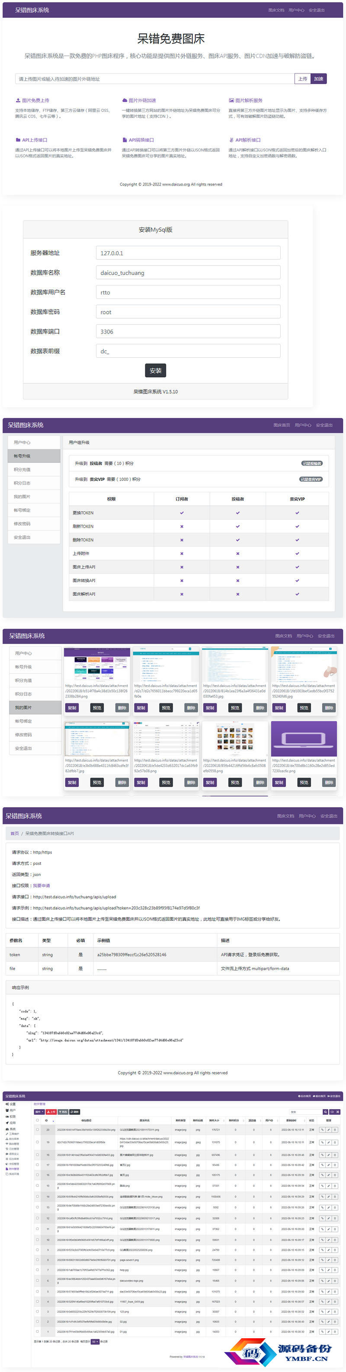The width and height of the screenshot is (346, 1372).
Task: Open the thumbnail for image 7230cec6c.png
Action: pyautogui.click(x=304, y=739)
